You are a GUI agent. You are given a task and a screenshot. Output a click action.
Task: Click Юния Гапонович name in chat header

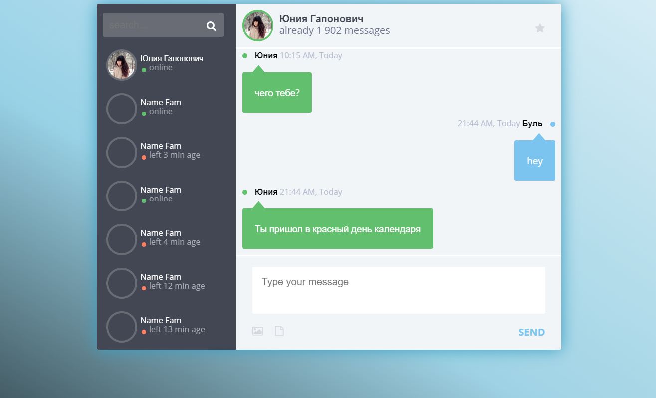(321, 19)
